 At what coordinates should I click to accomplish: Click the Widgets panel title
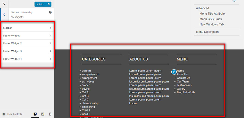pos(17,17)
